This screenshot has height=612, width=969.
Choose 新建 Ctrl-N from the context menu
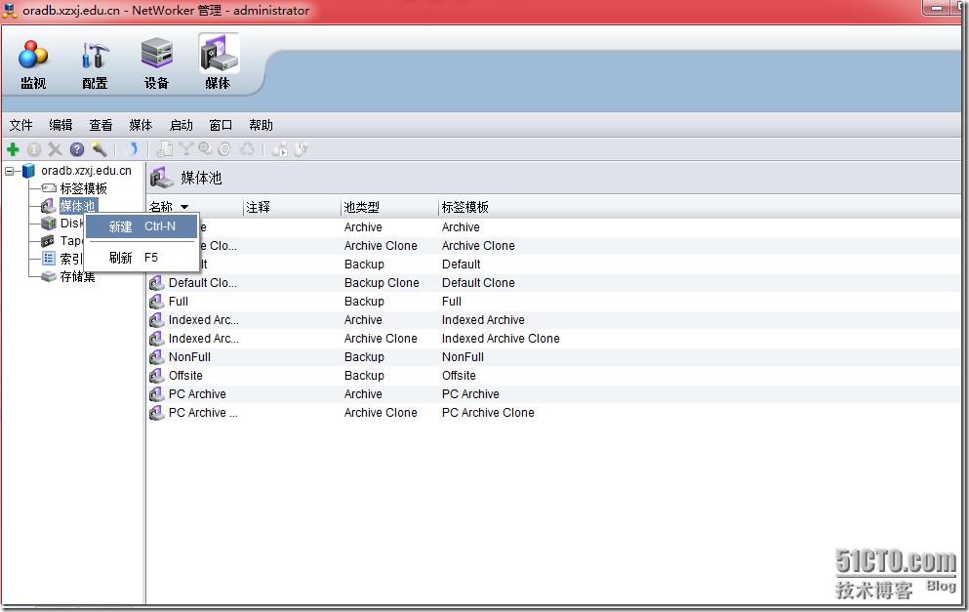coord(141,226)
